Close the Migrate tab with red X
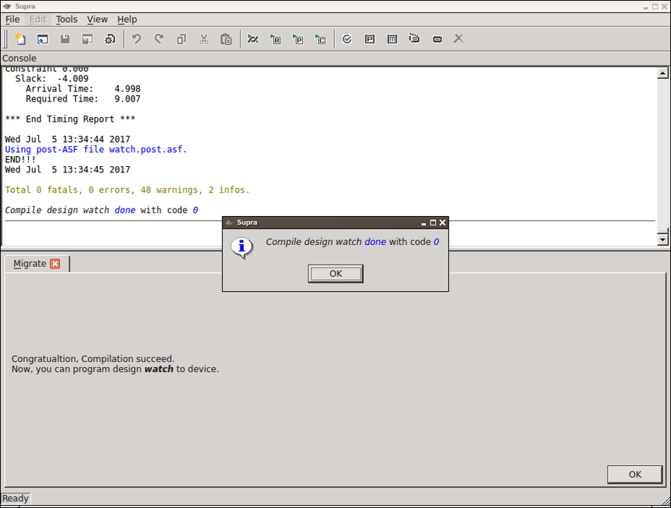671x508 pixels. point(55,264)
